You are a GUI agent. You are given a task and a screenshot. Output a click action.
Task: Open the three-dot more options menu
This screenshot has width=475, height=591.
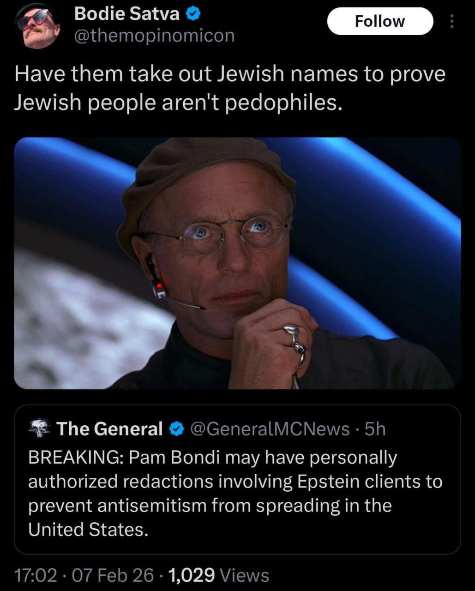pyautogui.click(x=451, y=21)
